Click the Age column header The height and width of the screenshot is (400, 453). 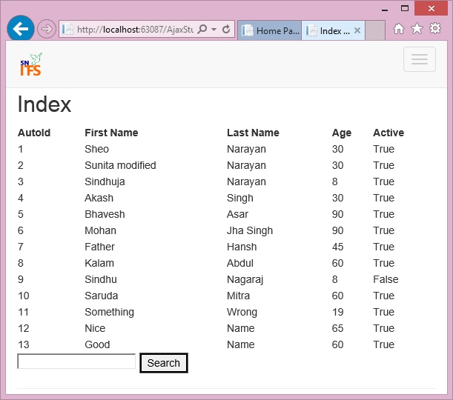(342, 133)
